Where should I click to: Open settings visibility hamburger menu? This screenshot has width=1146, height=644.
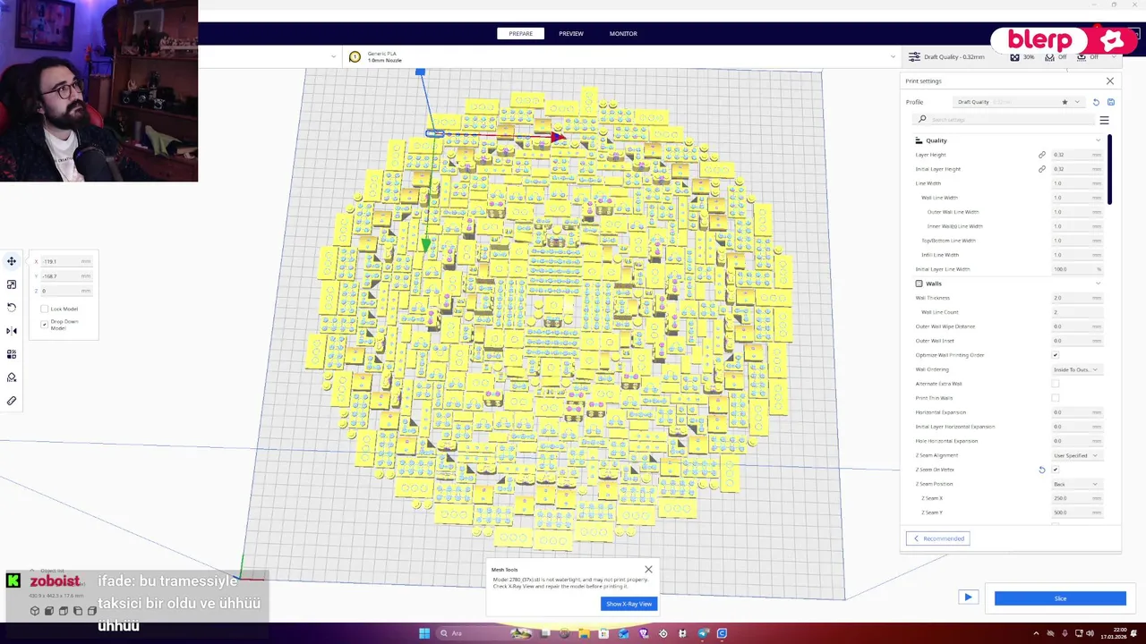click(x=1104, y=120)
